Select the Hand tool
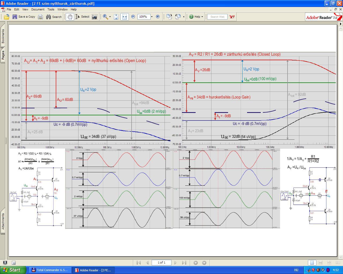 click(70, 17)
